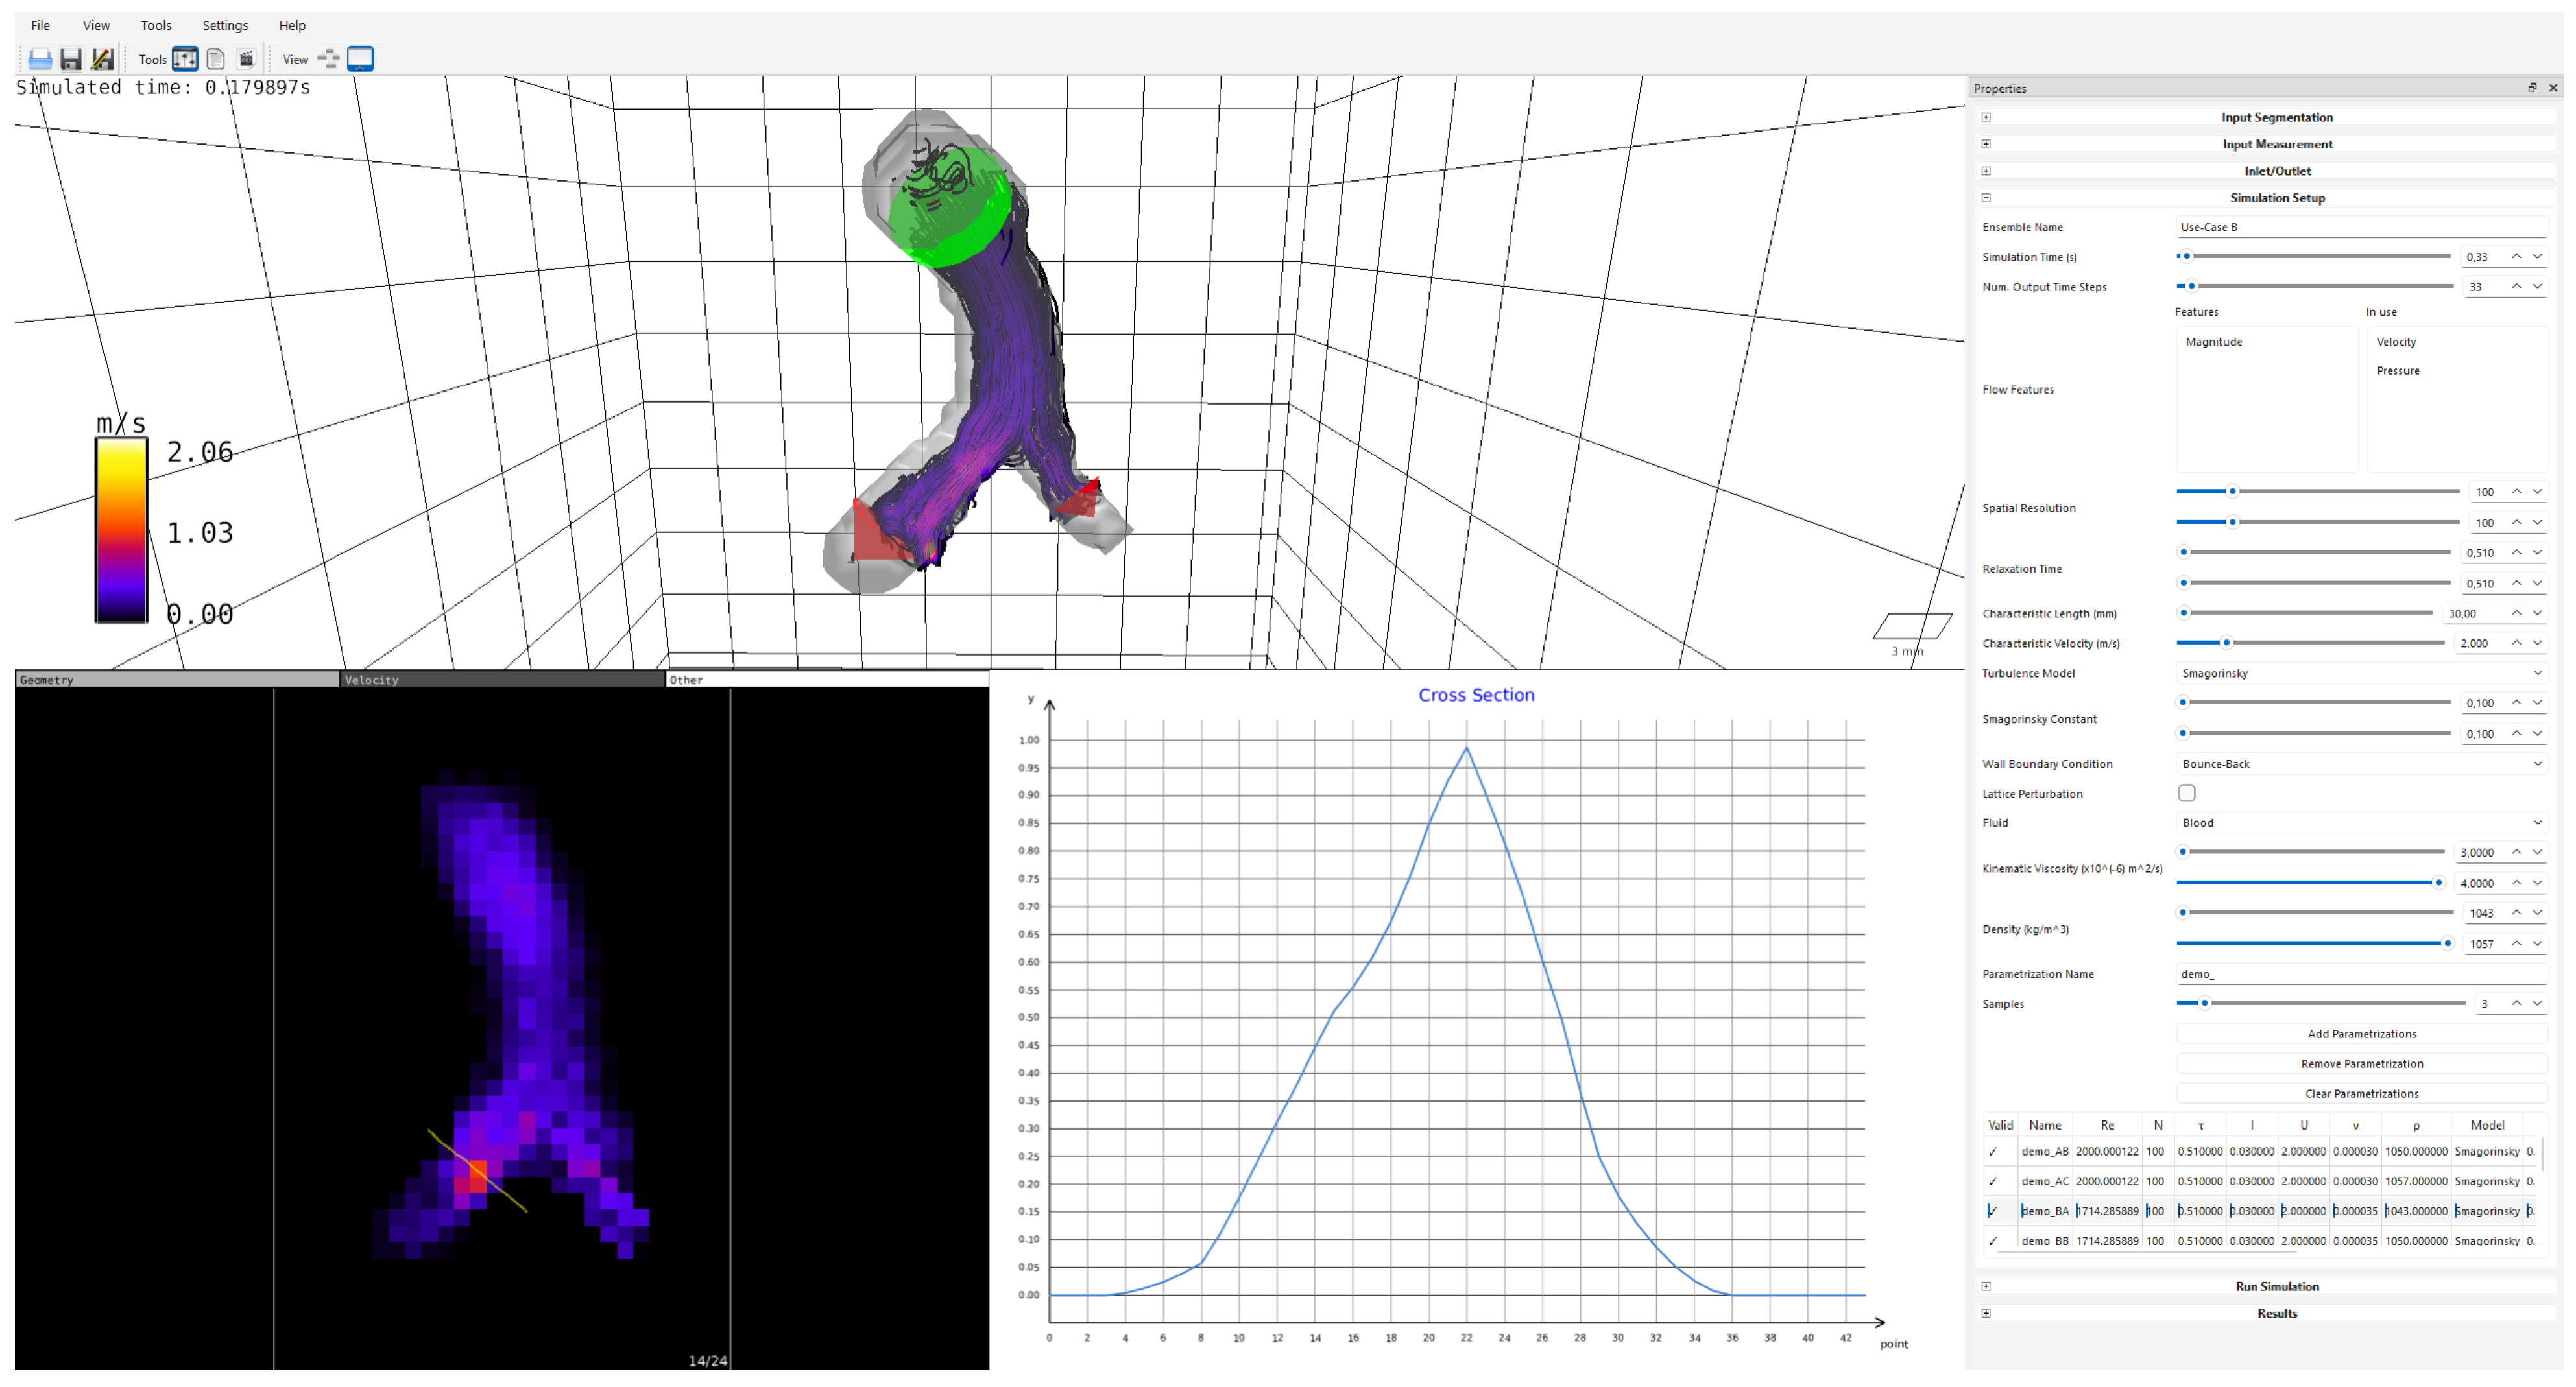This screenshot has height=1387, width=2576.
Task: Increase Characteristic Velocity with up arrow
Action: [x=2516, y=643]
